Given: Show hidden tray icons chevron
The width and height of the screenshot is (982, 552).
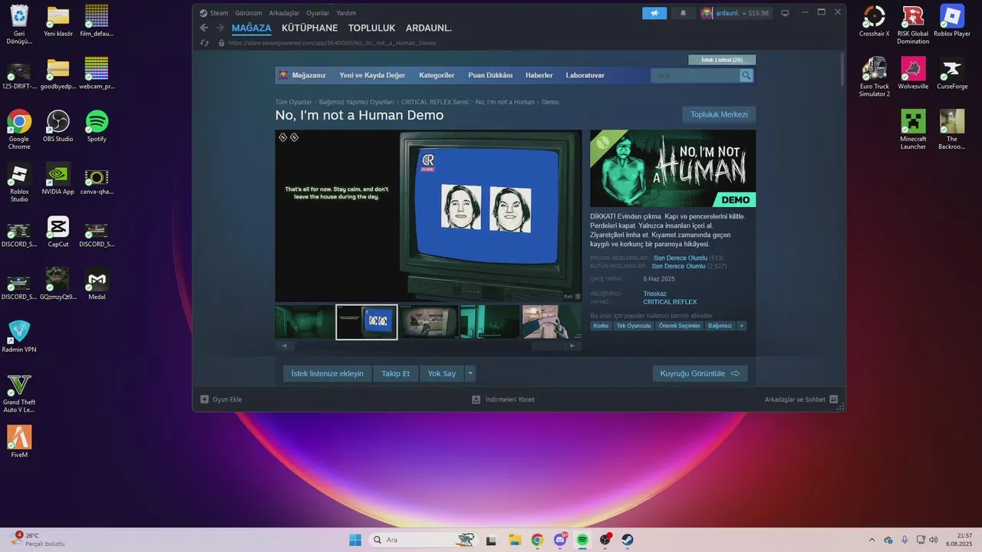Looking at the screenshot, I should 872,540.
